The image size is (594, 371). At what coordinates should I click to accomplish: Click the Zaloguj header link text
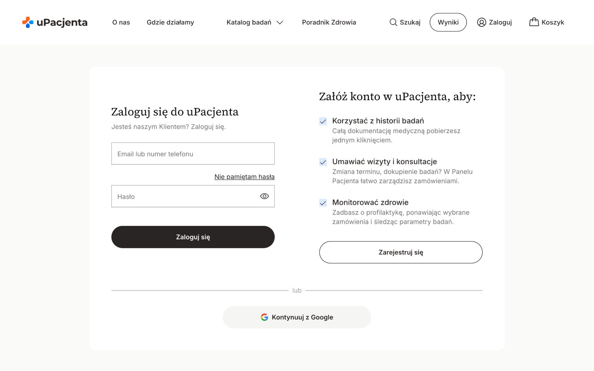(500, 22)
